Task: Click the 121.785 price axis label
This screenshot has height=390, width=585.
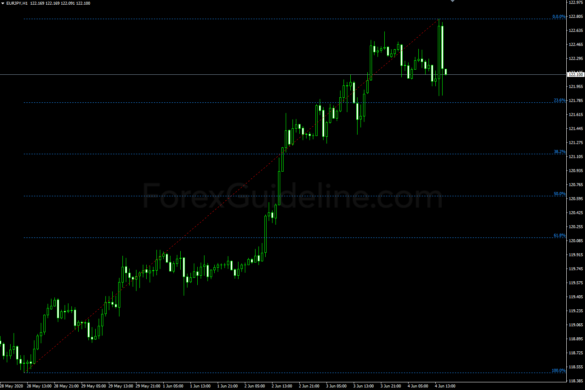Action: point(576,101)
